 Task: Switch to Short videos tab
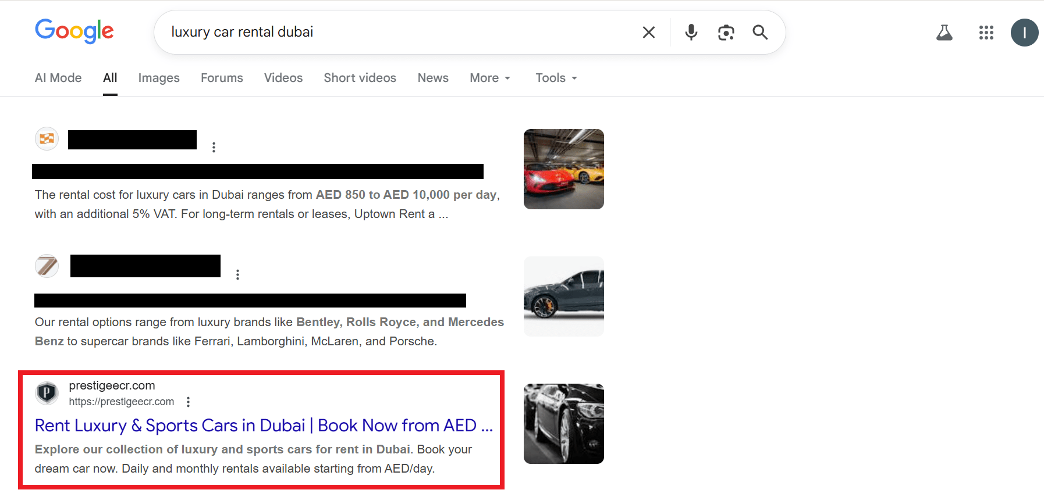click(360, 78)
